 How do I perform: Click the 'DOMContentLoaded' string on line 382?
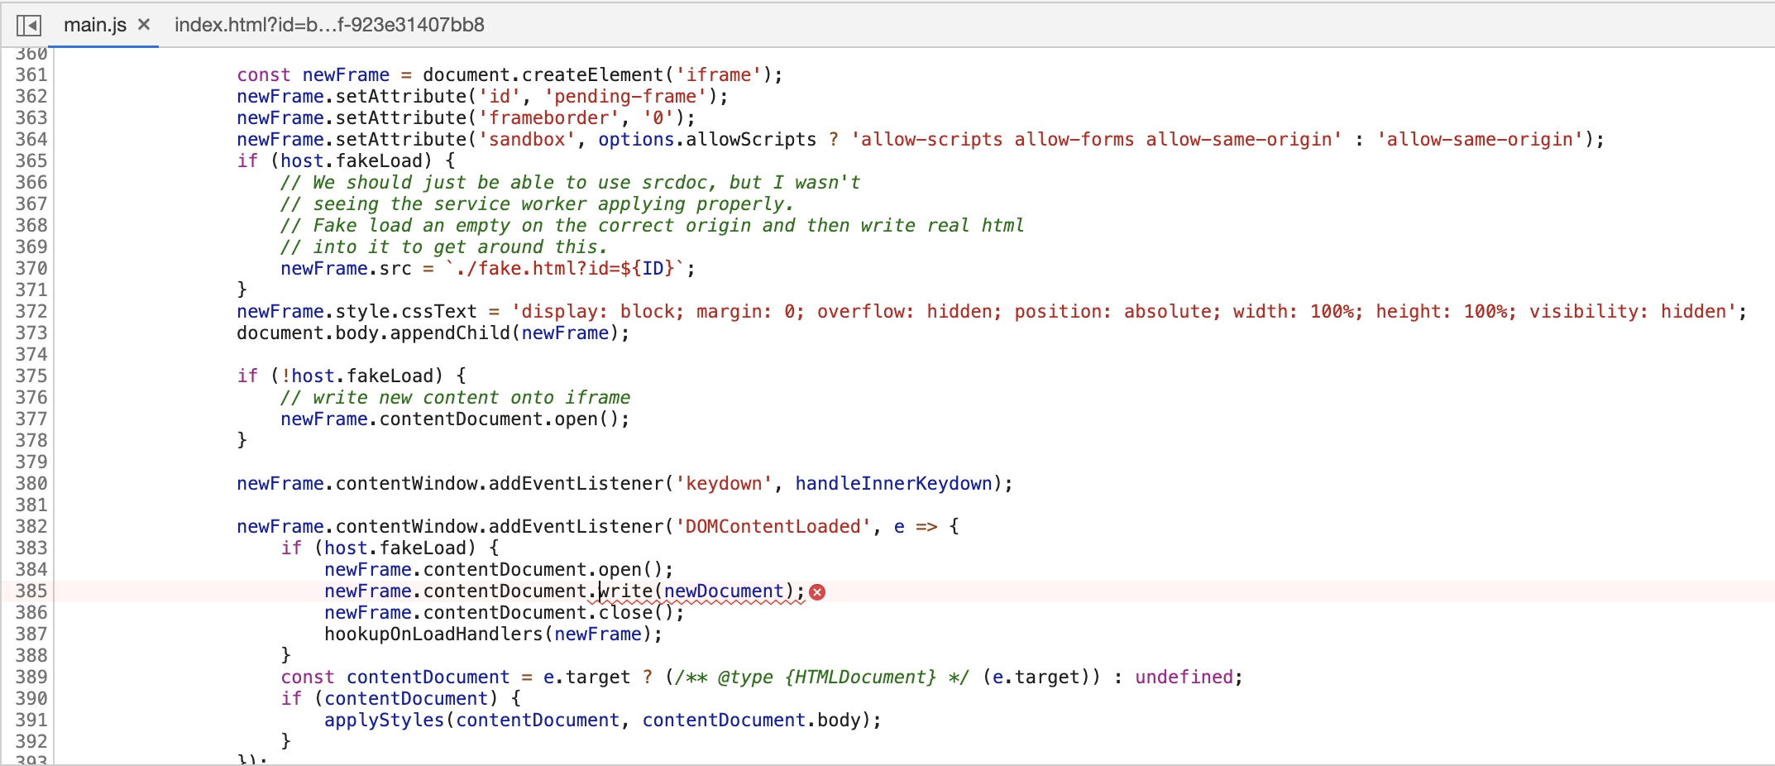click(x=773, y=526)
